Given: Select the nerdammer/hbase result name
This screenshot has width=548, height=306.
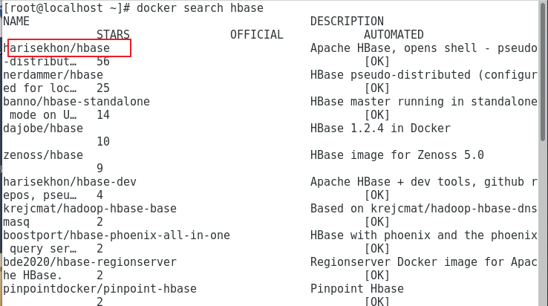Looking at the screenshot, I should [x=53, y=75].
